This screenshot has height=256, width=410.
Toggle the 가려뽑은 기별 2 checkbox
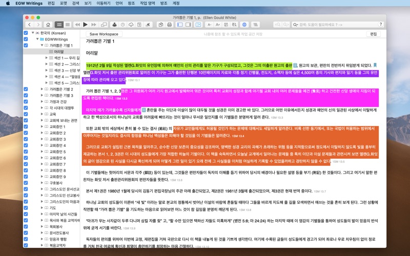pos(26,89)
